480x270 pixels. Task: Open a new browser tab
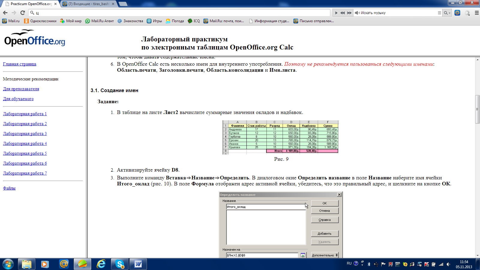pyautogui.click(x=123, y=4)
